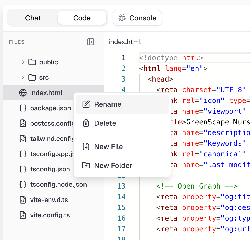Click the New File plus icon
251x240 pixels.
[86, 146]
